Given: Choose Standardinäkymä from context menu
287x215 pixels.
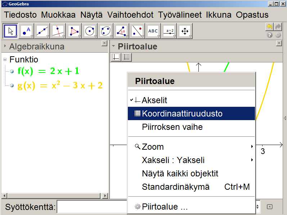Looking at the screenshot, I should [x=191, y=187].
